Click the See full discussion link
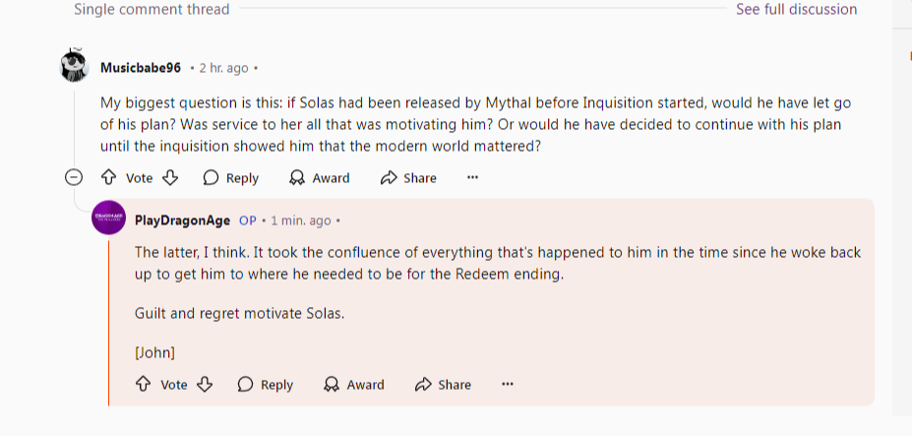 [796, 10]
